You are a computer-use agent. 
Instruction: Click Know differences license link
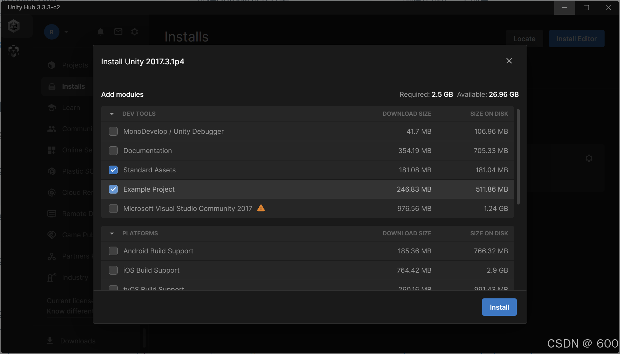[70, 311]
